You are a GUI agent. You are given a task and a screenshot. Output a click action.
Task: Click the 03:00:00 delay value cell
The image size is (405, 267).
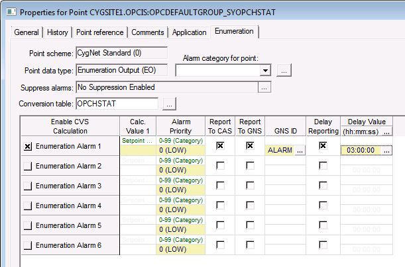pyautogui.click(x=361, y=151)
